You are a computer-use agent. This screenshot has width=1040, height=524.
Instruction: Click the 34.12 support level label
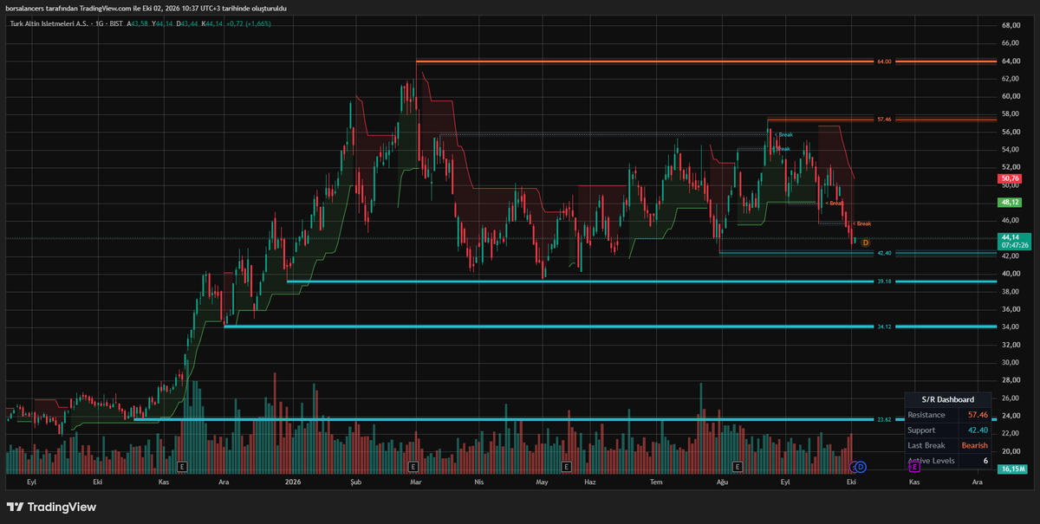pyautogui.click(x=884, y=327)
